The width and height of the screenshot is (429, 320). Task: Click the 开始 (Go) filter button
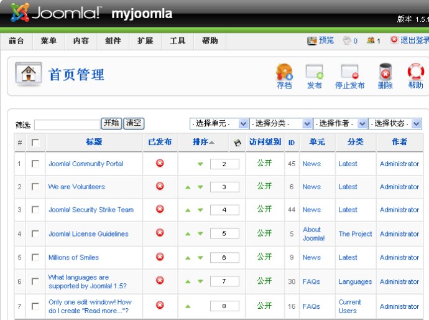tap(111, 123)
